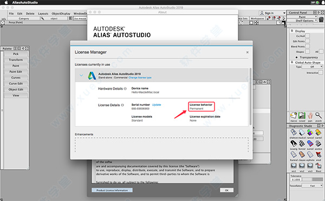Open the Global Auto-Shape Type dropdown
This screenshot has width=325, height=201.
tap(312, 67)
